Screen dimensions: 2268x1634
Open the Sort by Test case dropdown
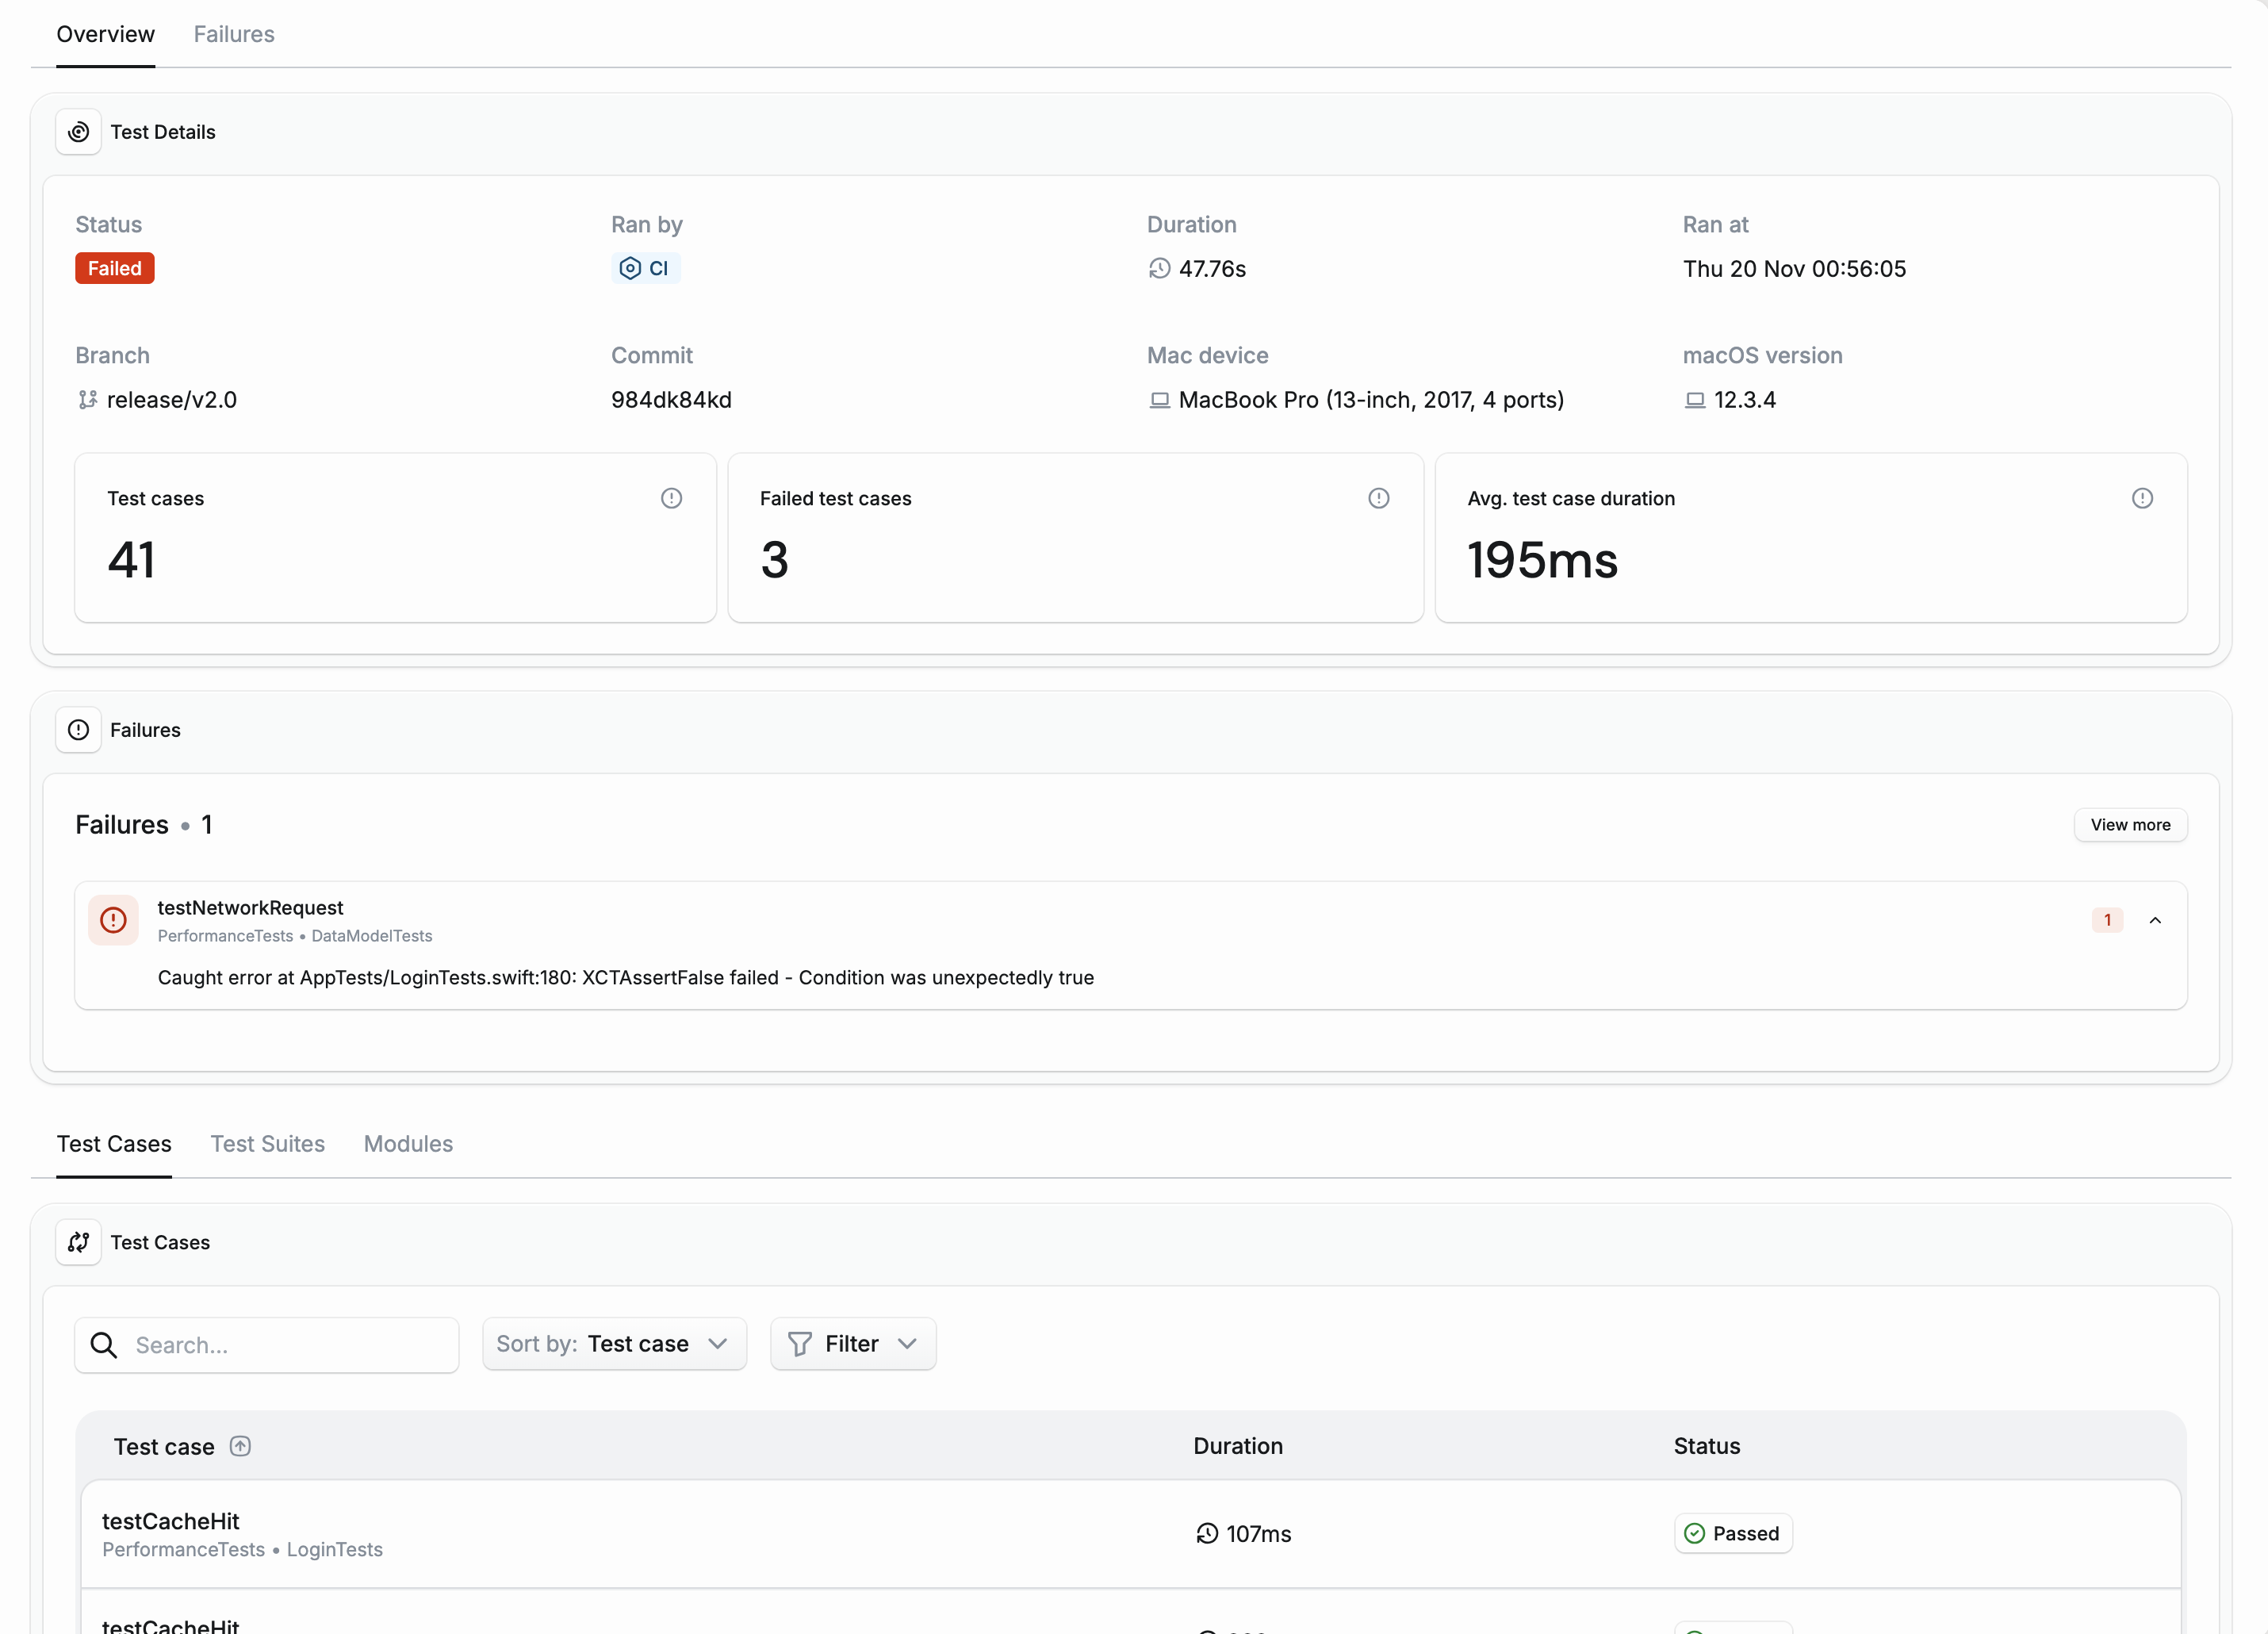click(x=614, y=1344)
